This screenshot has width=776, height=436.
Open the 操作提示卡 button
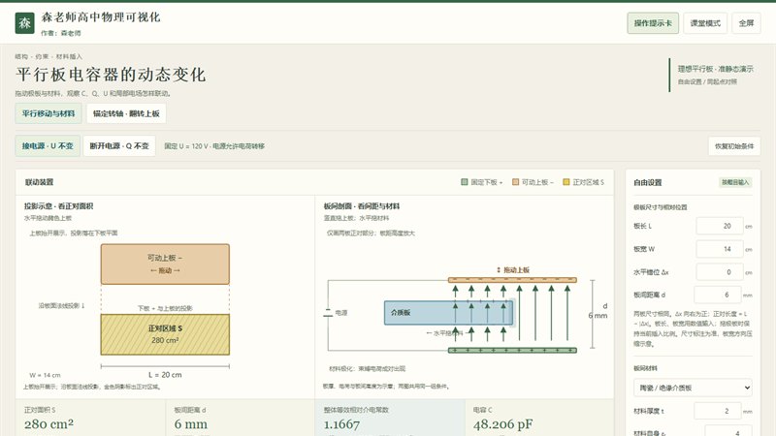653,23
